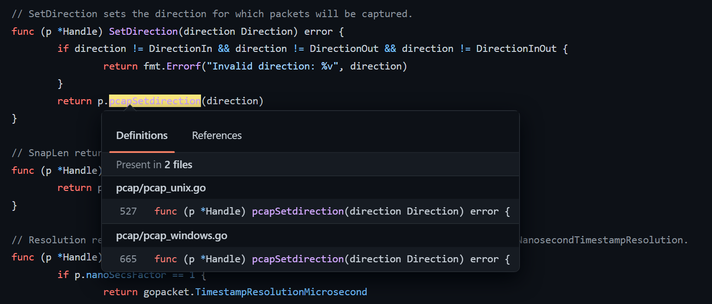Select the Definitions tab

click(x=141, y=135)
